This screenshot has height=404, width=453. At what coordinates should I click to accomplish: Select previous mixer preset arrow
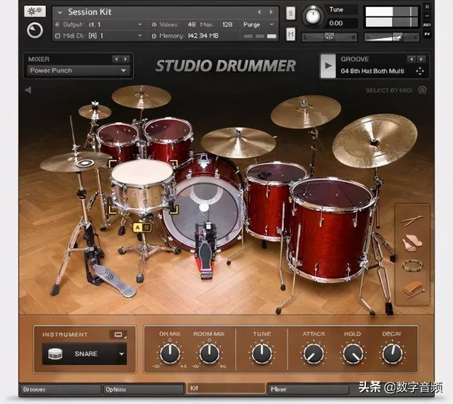pos(116,60)
